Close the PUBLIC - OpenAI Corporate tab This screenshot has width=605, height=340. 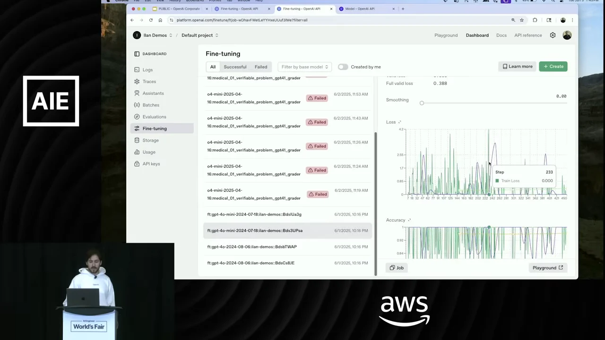pos(207,8)
